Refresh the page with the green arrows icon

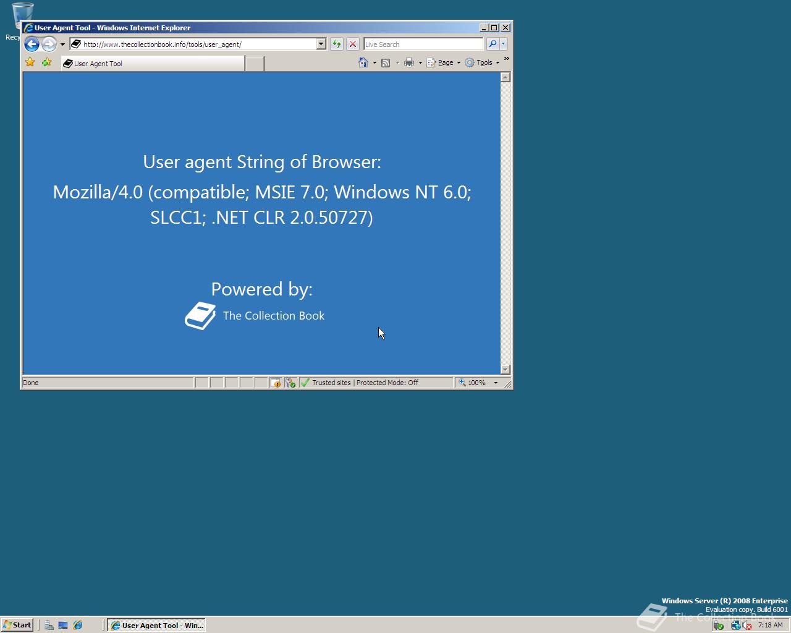[336, 44]
